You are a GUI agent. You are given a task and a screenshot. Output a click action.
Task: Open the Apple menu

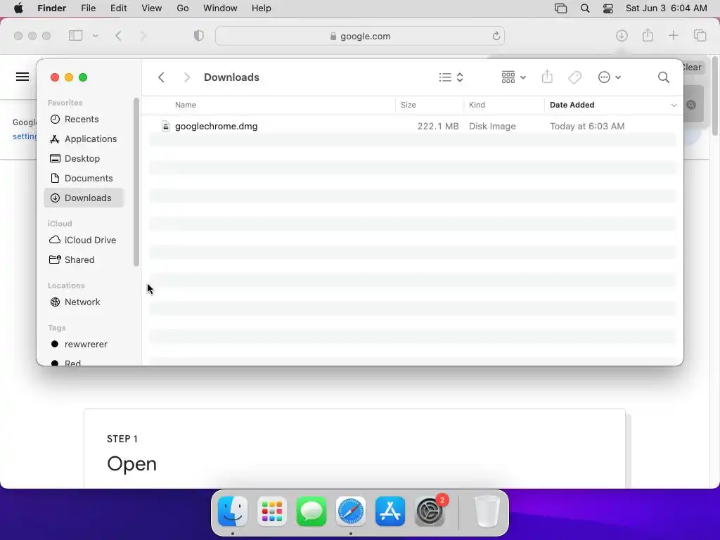tap(18, 8)
